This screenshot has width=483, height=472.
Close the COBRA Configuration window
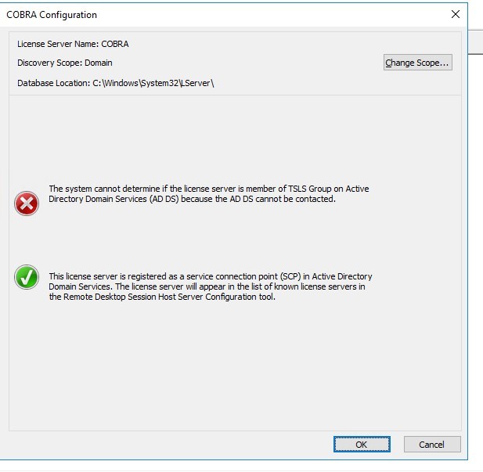[x=456, y=14]
